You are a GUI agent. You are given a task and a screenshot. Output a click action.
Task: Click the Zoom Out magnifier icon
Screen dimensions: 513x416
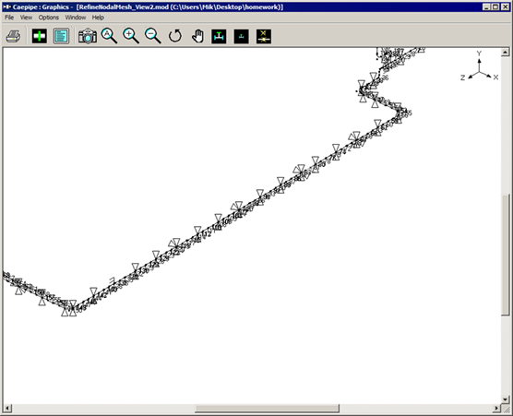(153, 36)
